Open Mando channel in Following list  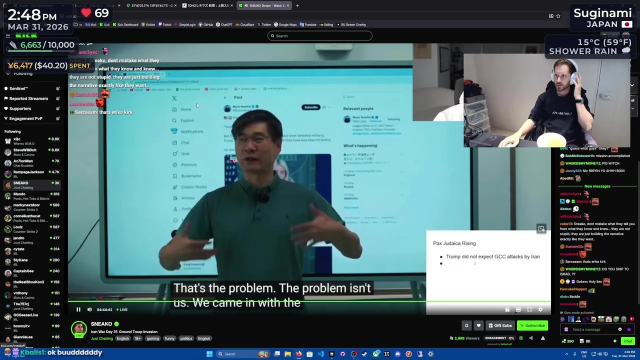[x=32, y=196]
